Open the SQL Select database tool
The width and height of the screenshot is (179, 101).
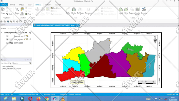[22, 9]
